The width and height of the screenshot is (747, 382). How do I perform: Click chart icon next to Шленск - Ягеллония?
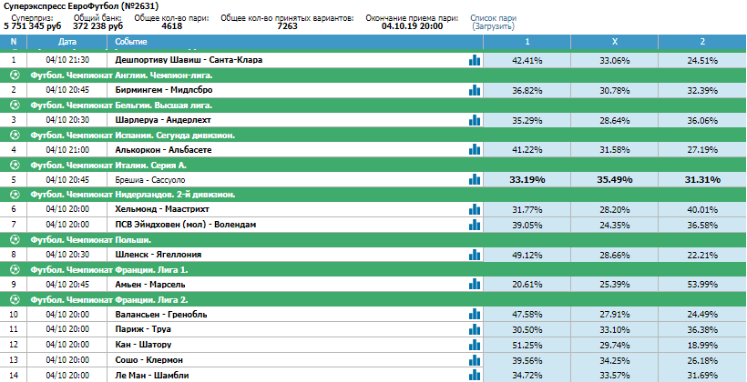tap(475, 255)
